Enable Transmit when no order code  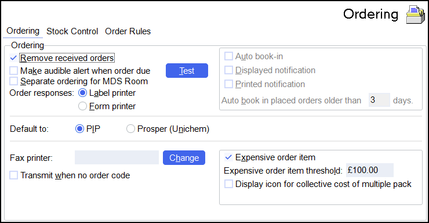[x=13, y=175]
